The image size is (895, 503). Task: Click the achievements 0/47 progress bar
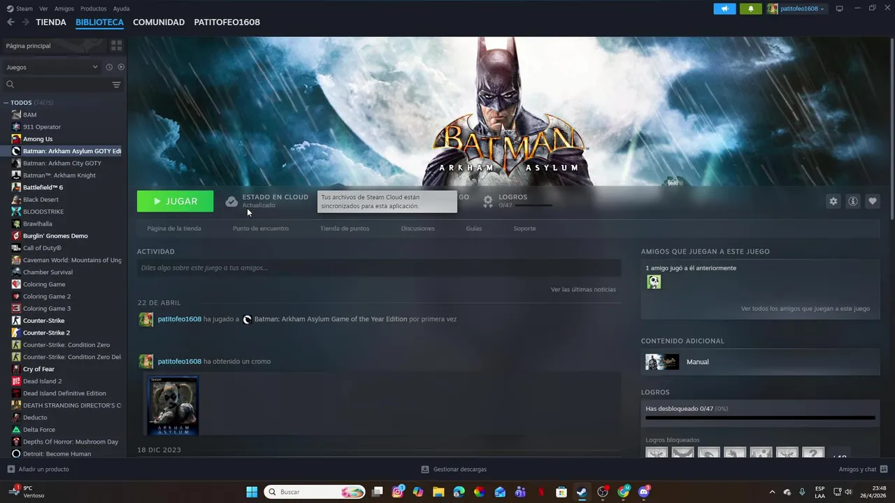(760, 418)
